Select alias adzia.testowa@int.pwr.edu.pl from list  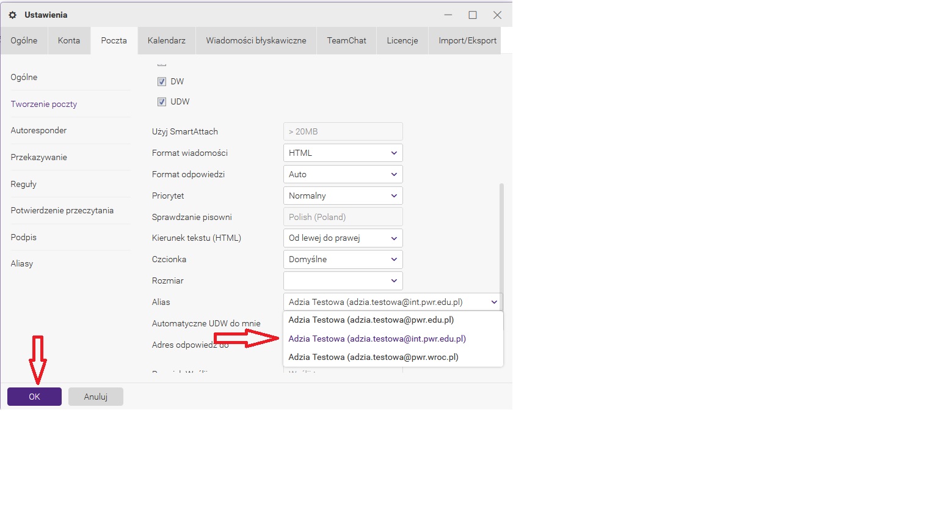377,339
